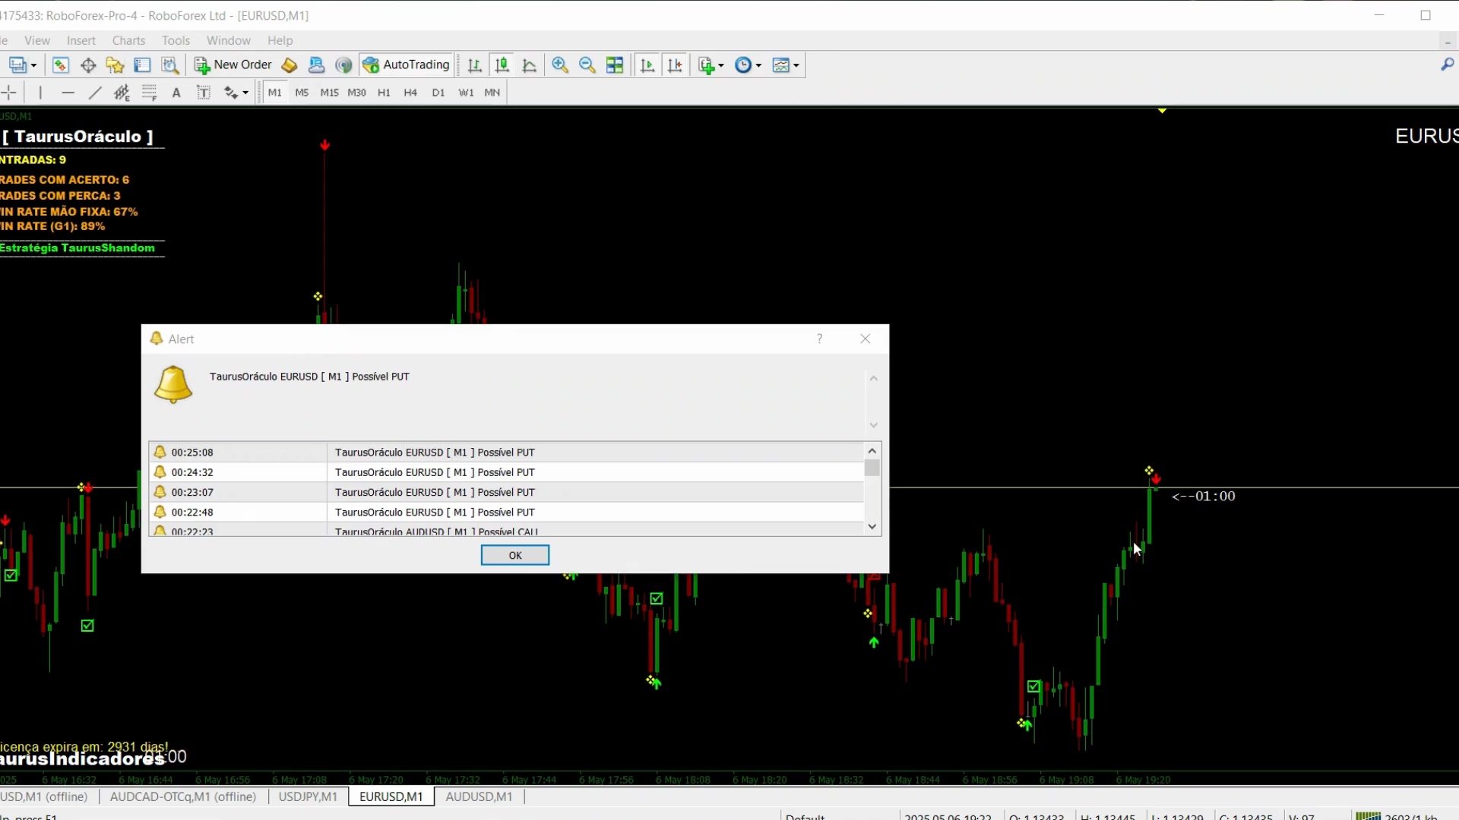Search using the magnifier icon
This screenshot has height=820, width=1459.
(x=1447, y=65)
